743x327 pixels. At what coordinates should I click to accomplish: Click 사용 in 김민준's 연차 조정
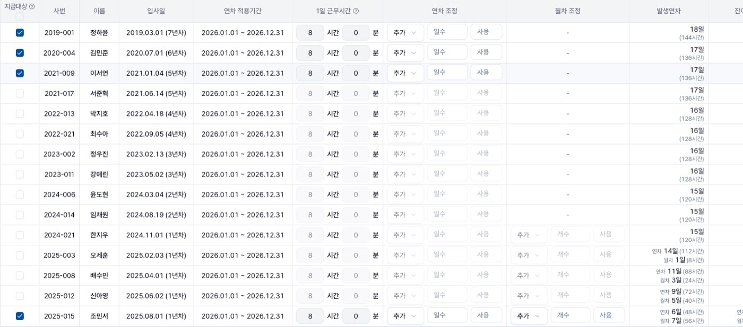(x=486, y=52)
